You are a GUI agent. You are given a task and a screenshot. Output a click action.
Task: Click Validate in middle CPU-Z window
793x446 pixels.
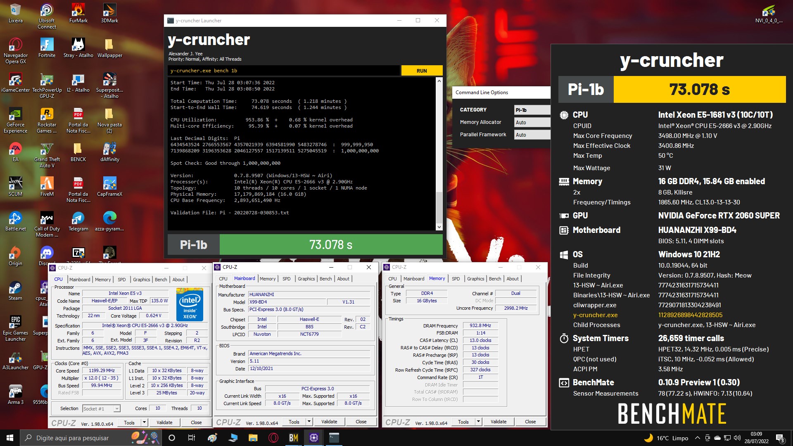click(x=329, y=422)
